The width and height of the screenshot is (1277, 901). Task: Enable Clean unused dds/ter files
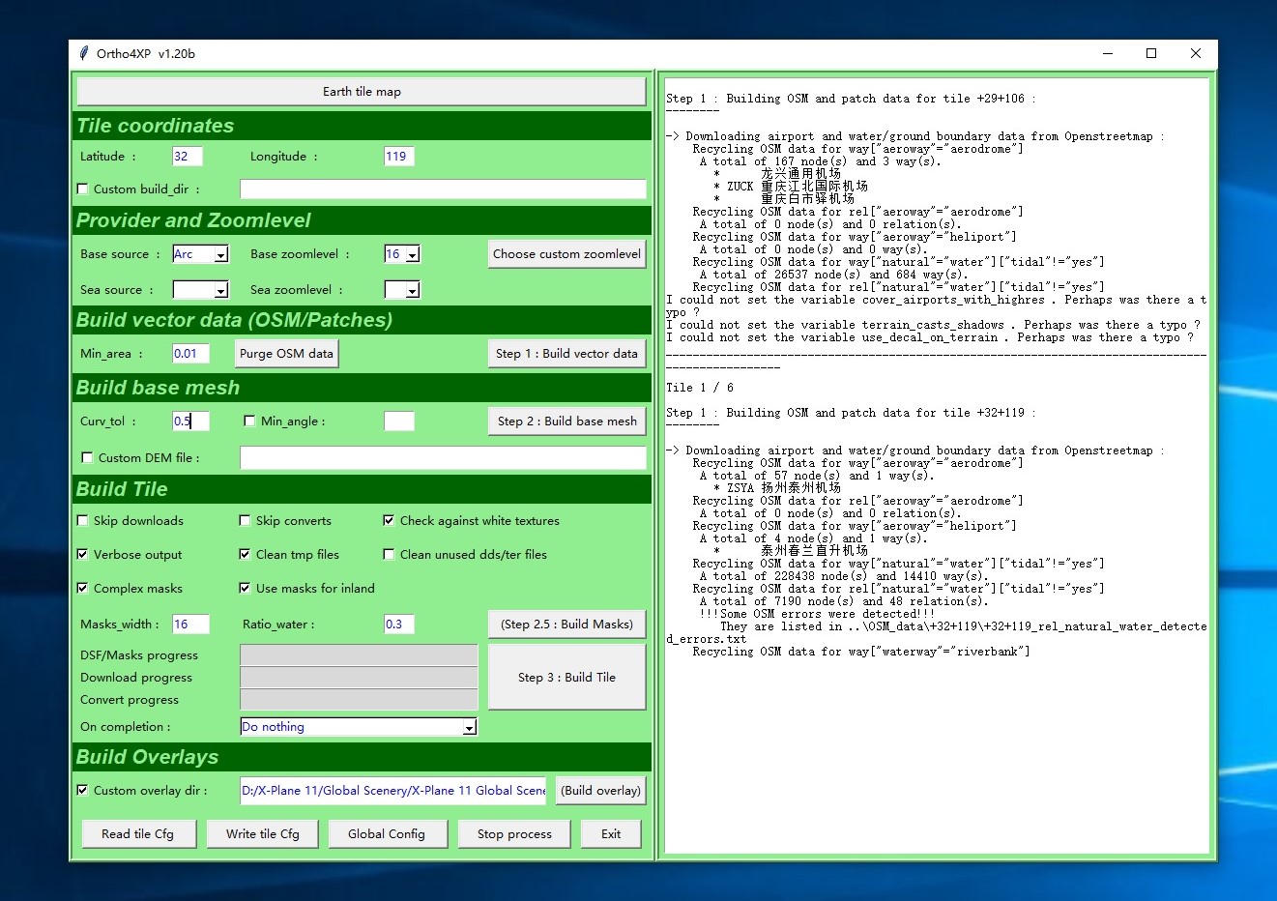[x=389, y=555]
